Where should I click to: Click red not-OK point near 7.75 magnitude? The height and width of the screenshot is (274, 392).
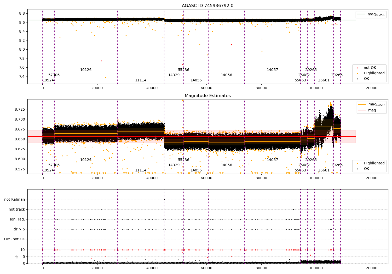[x=101, y=61]
